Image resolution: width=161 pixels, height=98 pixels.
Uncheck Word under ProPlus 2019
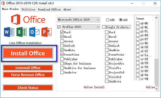coord(62,32)
